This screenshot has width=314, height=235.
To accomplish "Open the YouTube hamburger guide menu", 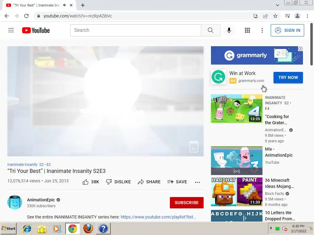I will (x=11, y=30).
